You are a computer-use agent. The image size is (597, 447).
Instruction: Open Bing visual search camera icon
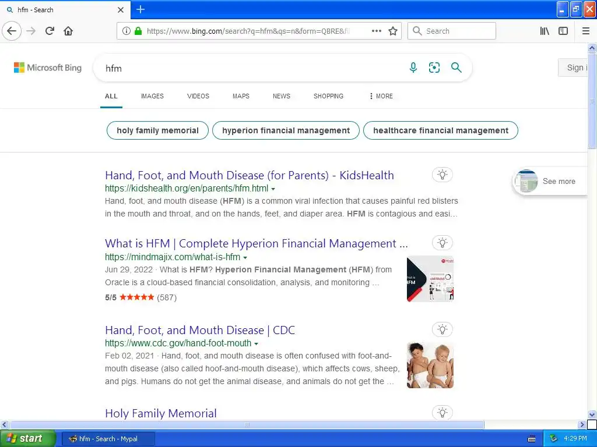(434, 68)
